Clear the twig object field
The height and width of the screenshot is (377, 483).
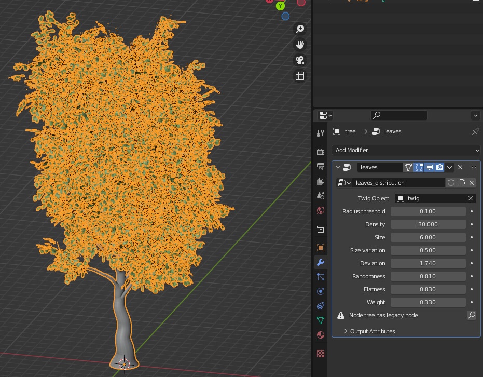471,198
